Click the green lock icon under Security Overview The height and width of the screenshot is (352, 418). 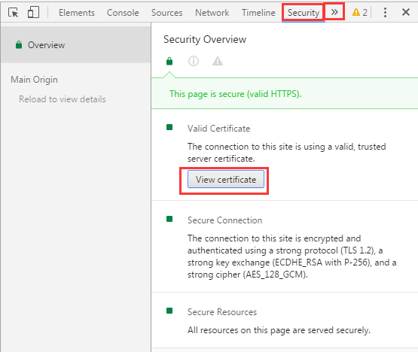point(169,61)
